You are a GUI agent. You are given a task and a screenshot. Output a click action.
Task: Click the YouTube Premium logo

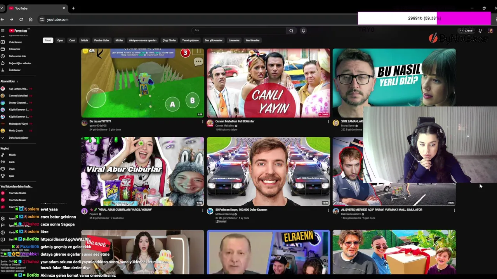click(x=18, y=31)
